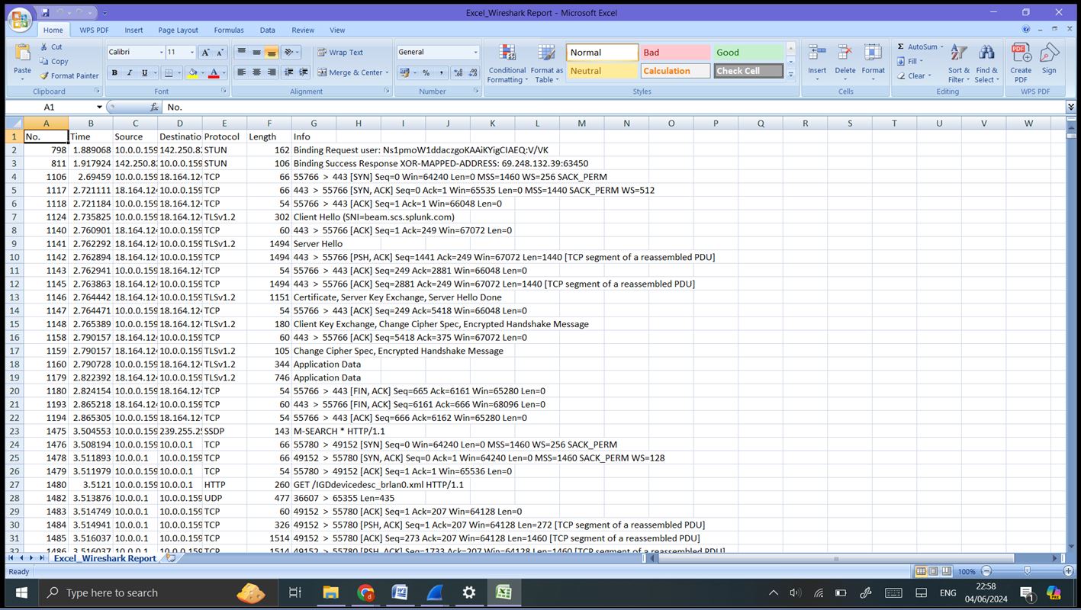Screen dimensions: 1081x610
Task: Open the Formulas ribbon tab
Action: pos(228,30)
